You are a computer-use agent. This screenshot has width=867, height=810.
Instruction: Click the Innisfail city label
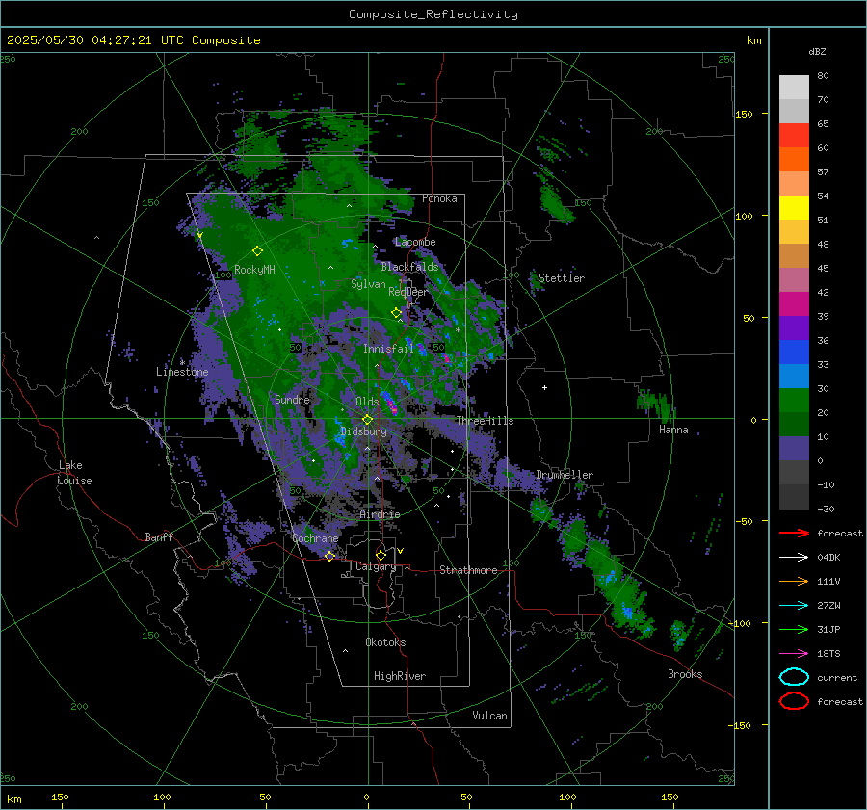tap(388, 349)
